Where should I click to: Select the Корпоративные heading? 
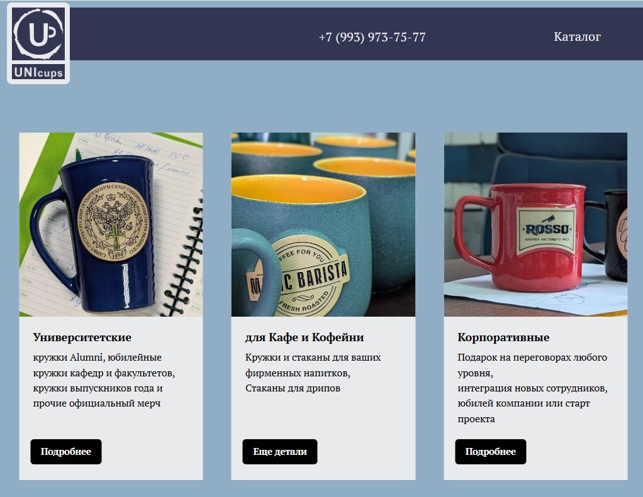point(503,337)
